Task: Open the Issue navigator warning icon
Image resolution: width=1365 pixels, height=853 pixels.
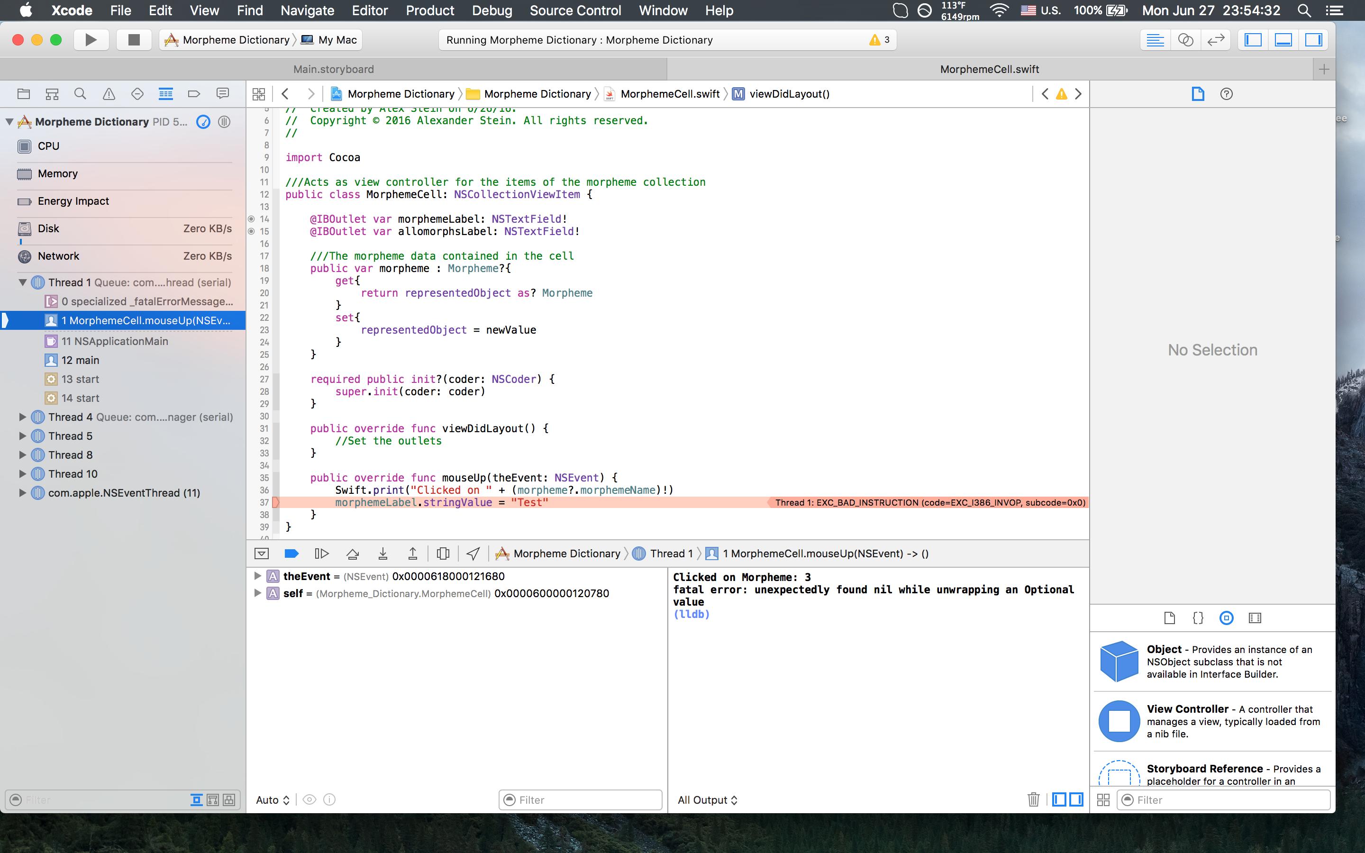Action: coord(109,94)
